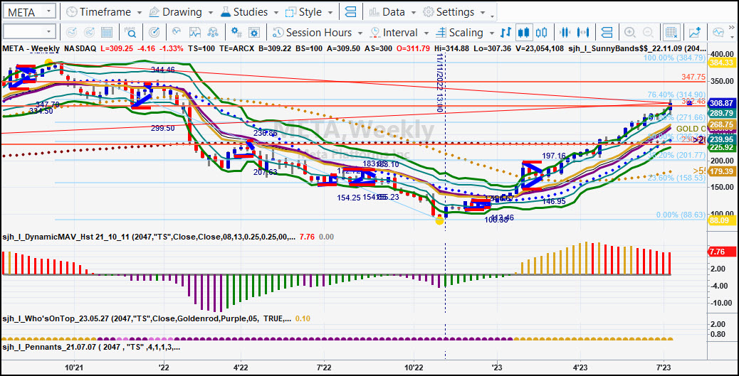Click the zoom out magnifier
Image resolution: width=739 pixels, height=376 pixels.
pos(648,33)
